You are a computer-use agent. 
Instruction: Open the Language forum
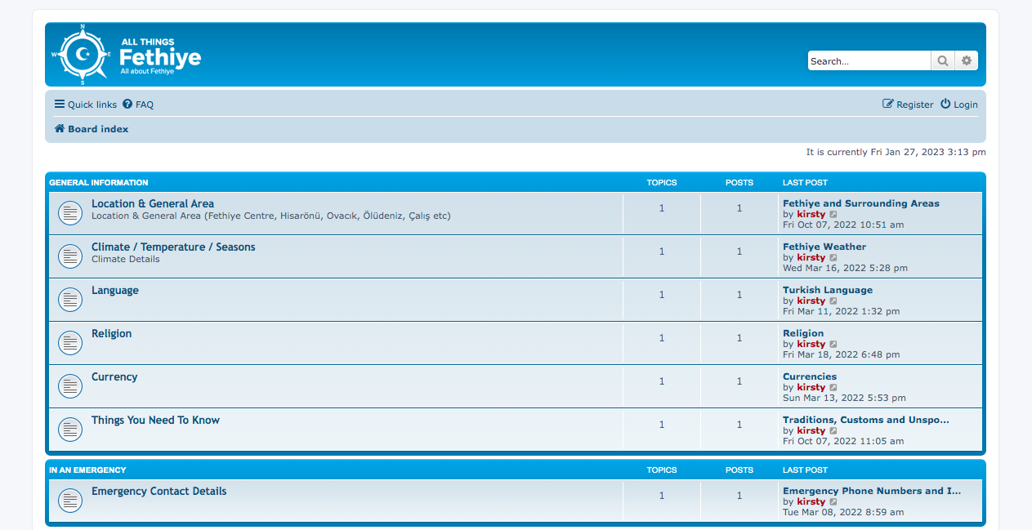point(115,291)
